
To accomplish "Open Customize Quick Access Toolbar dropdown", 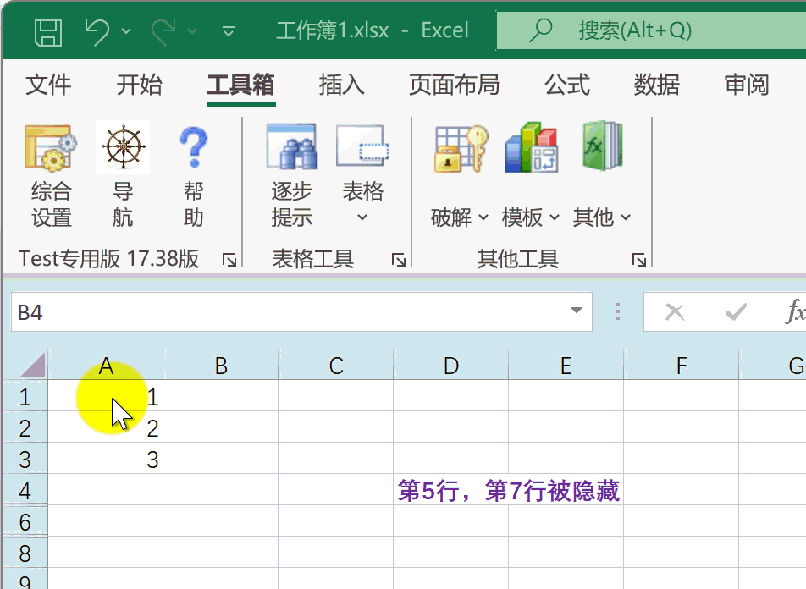I will pos(228,31).
